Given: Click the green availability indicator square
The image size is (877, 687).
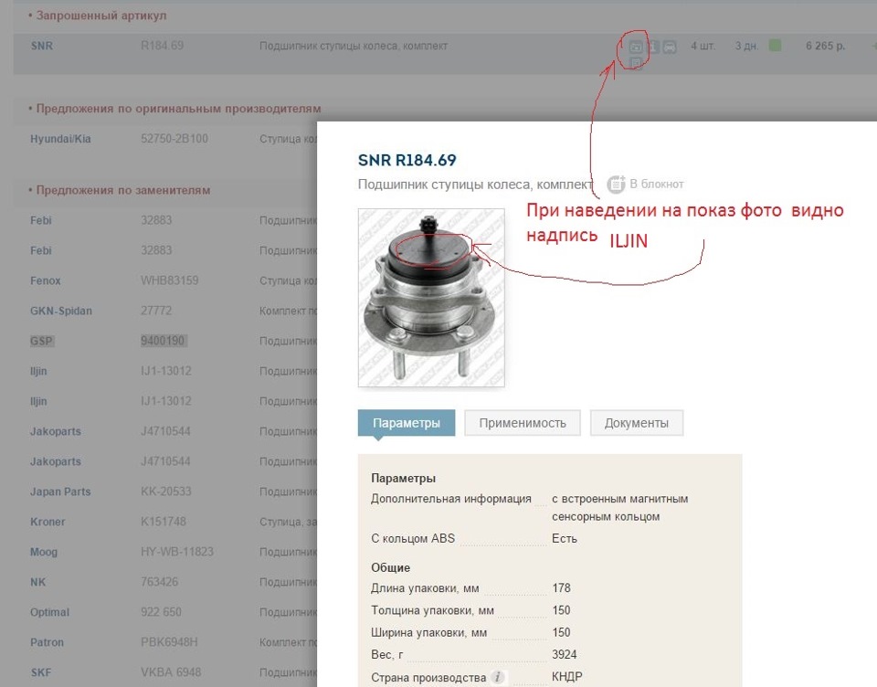Looking at the screenshot, I should (x=775, y=46).
